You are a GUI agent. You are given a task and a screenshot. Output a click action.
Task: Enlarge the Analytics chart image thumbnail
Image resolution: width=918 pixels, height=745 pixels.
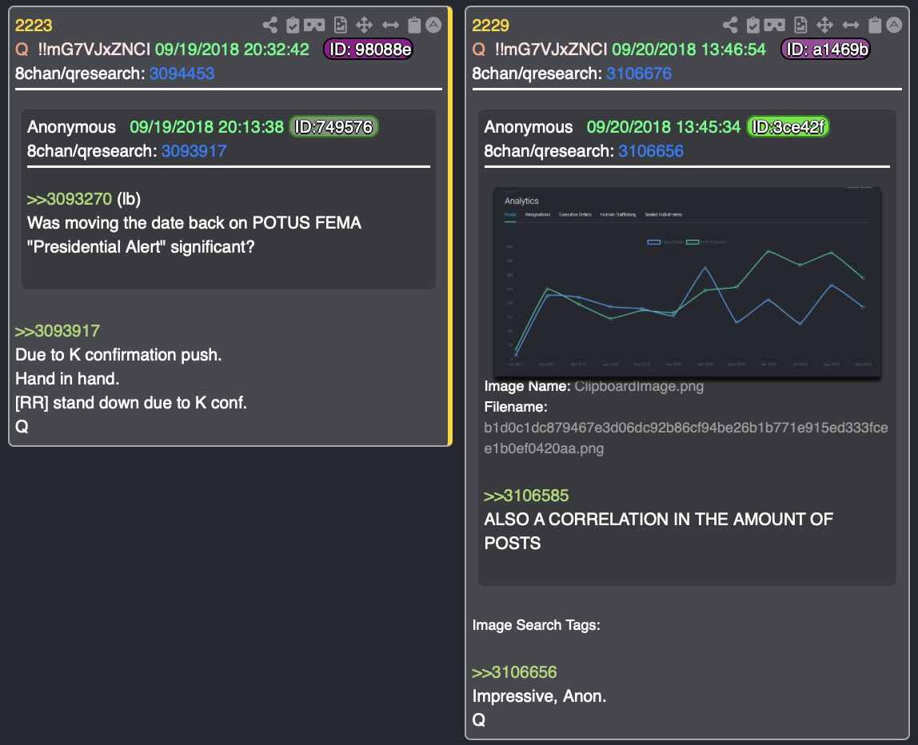click(x=688, y=282)
